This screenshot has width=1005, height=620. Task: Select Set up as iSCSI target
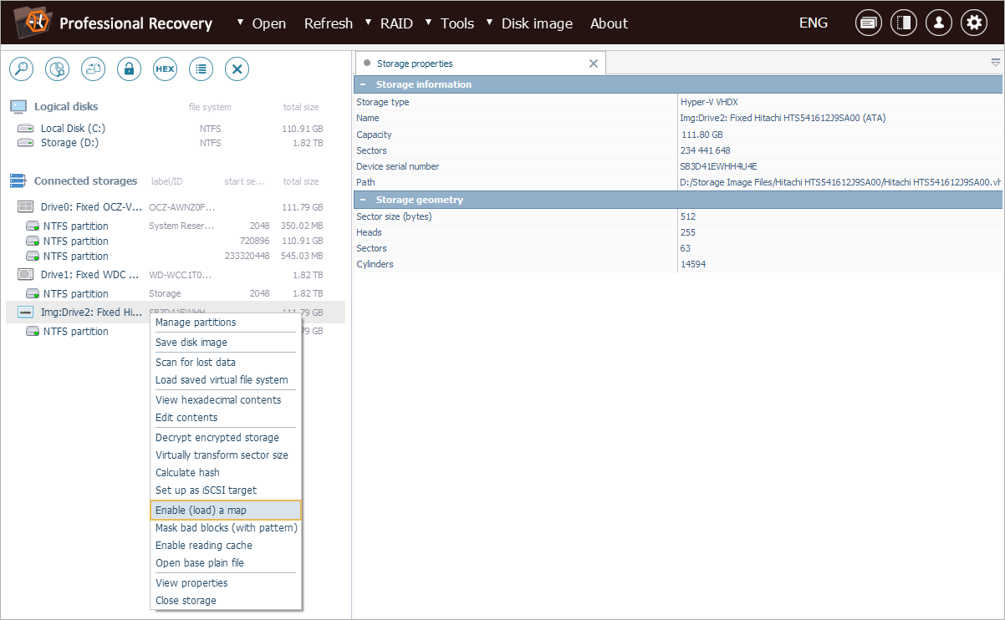(x=226, y=490)
